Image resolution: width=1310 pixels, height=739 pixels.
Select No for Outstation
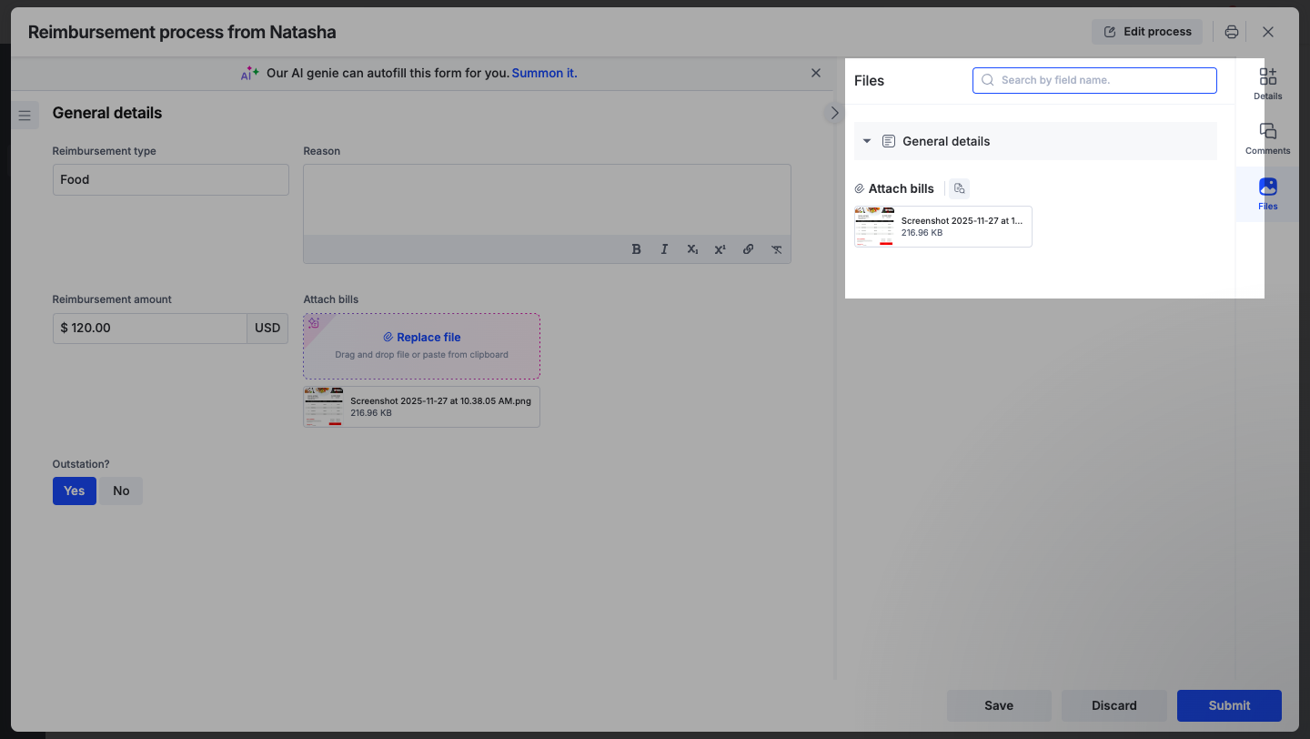(x=121, y=491)
